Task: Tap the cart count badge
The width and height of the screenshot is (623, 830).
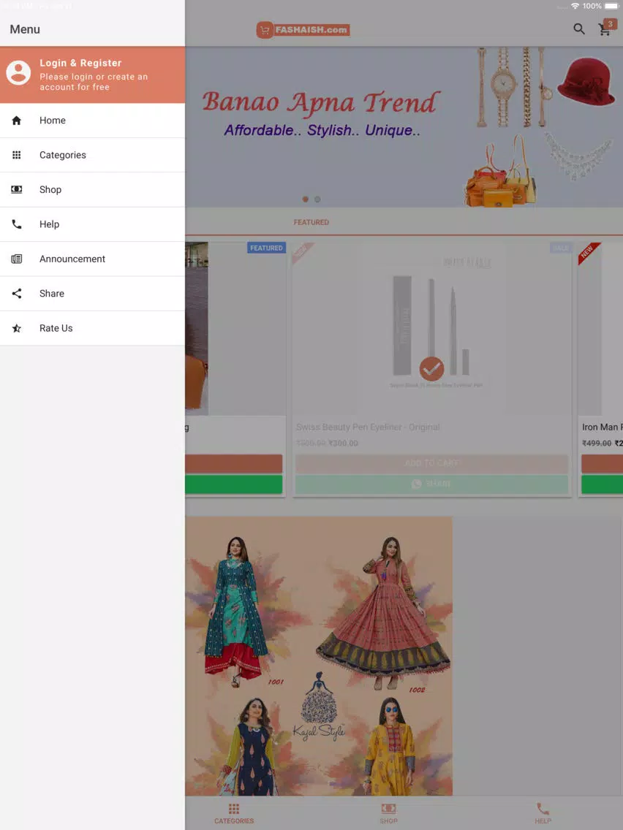Action: point(611,24)
